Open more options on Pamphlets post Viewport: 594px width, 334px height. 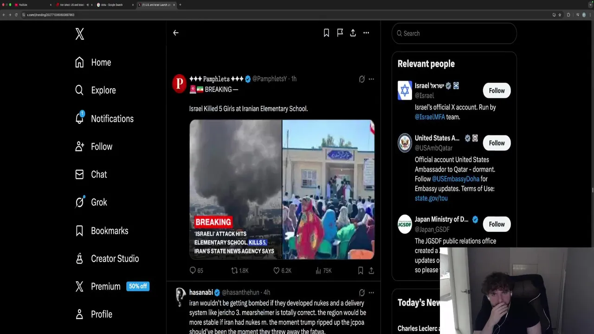(371, 79)
